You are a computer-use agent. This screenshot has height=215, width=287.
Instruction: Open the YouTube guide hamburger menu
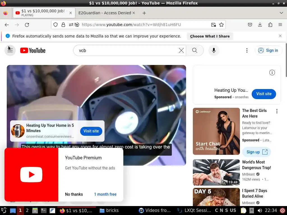point(10,50)
